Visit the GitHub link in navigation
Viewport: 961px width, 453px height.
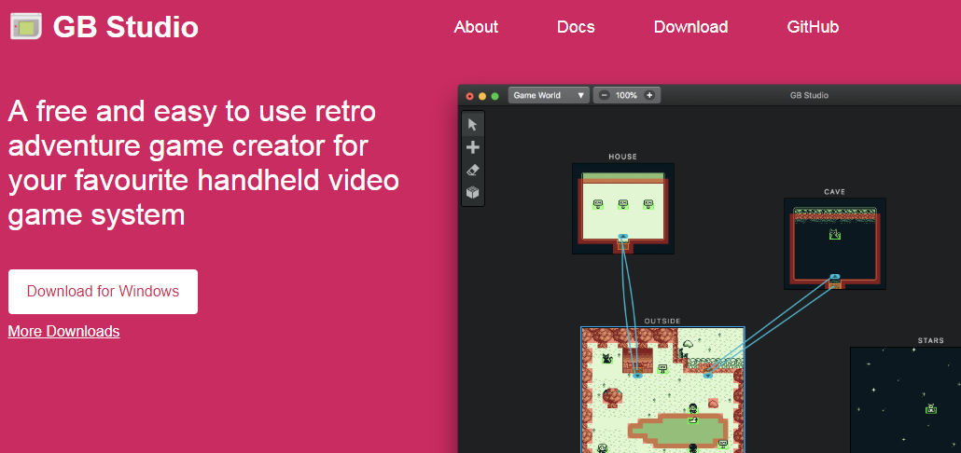point(813,27)
